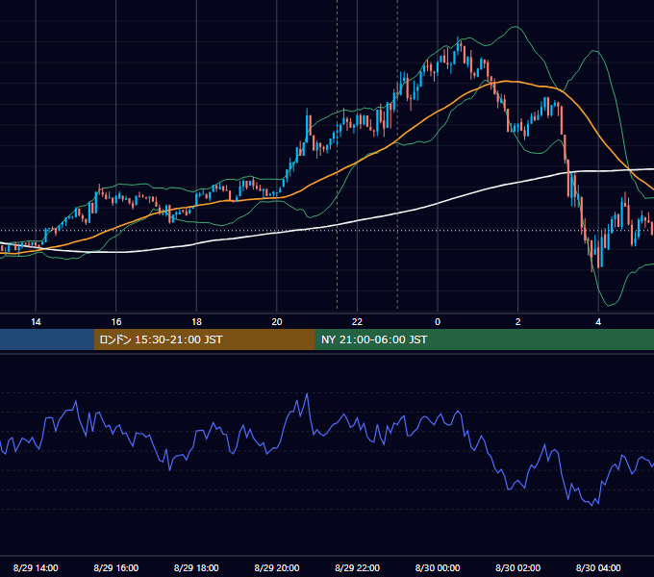
Task: Click the 14 hour label on price chart axis
Action: [x=36, y=322]
